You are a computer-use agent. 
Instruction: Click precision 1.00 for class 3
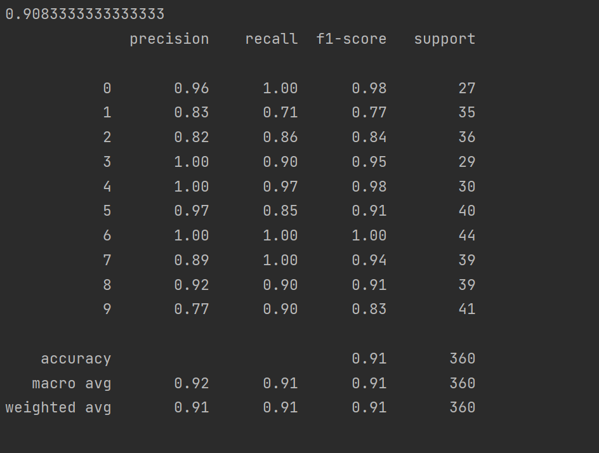coord(192,162)
